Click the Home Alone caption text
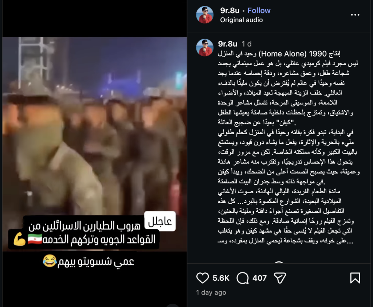 pos(282,54)
